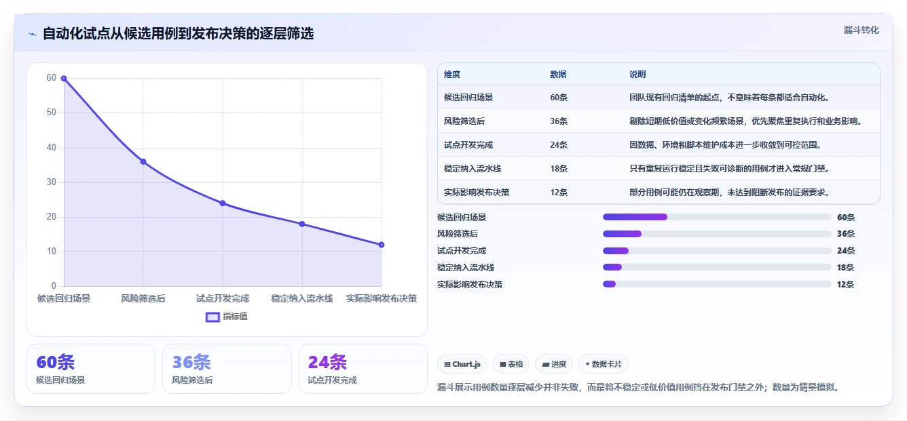
Task: Click the description starting 团队现有回归清单的起点
Action: pos(730,98)
